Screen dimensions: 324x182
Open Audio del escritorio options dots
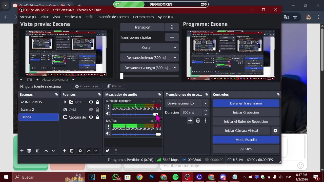click(108, 107)
